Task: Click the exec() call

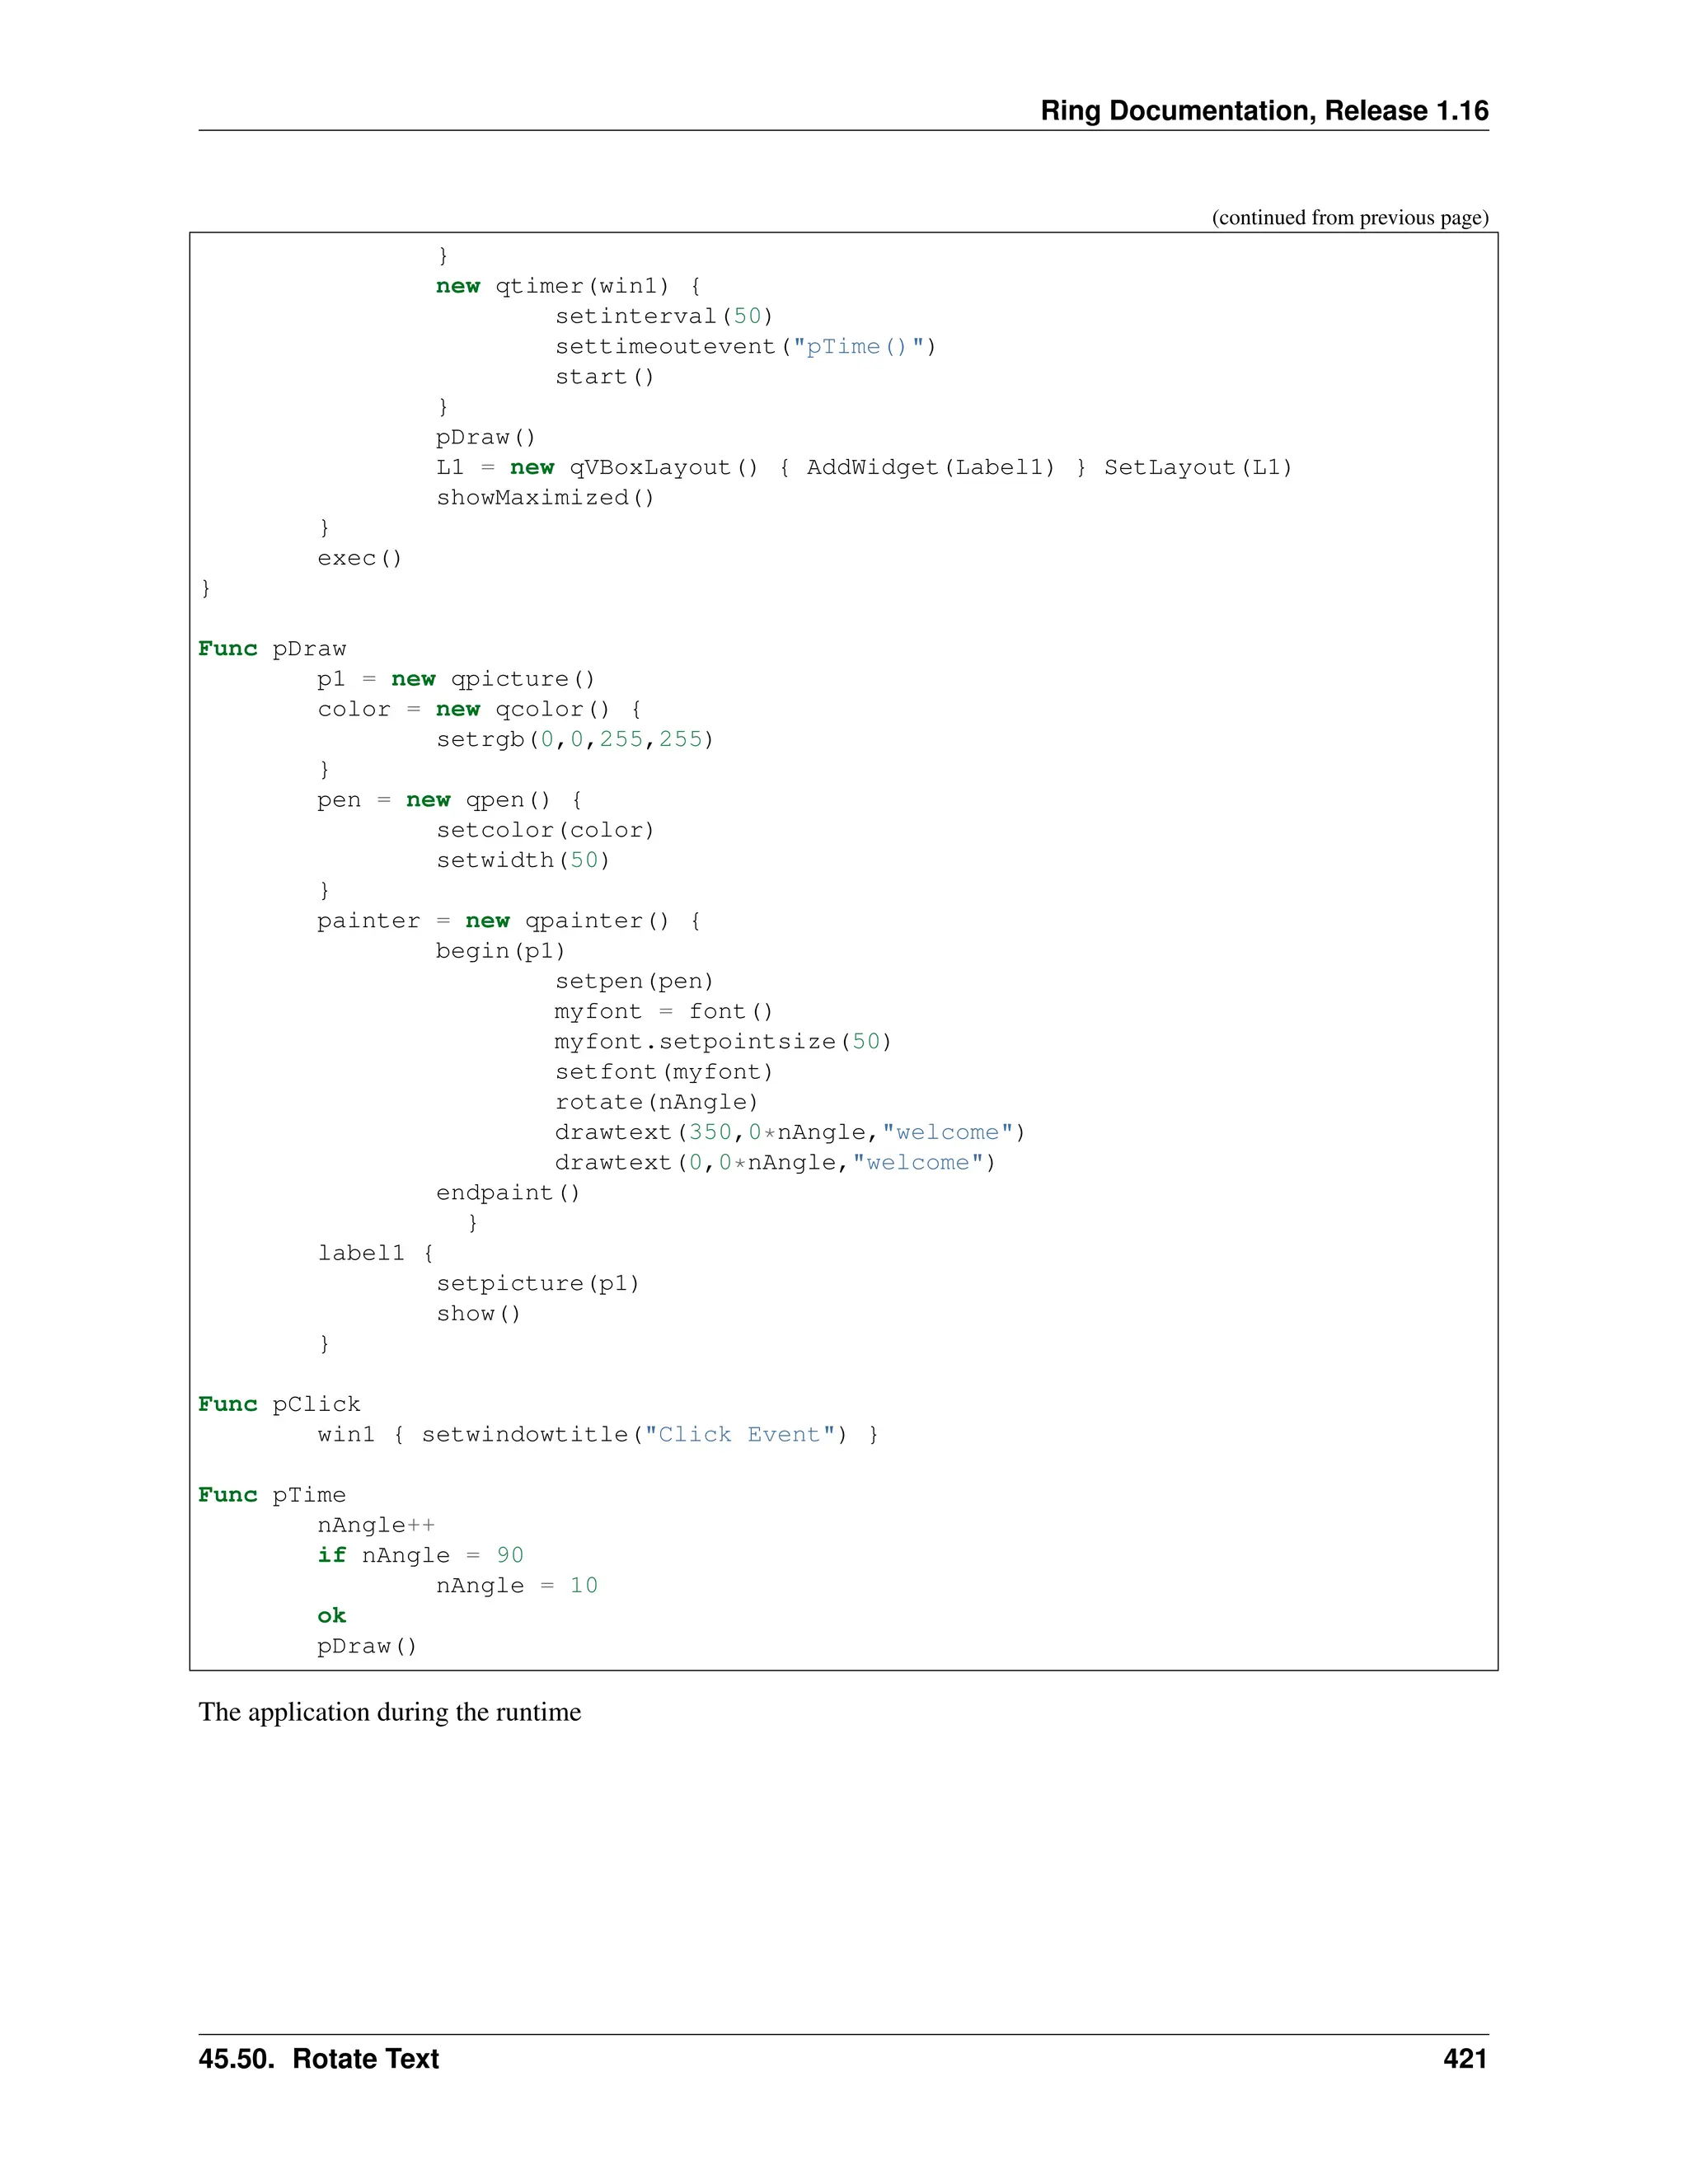Action: click(359, 558)
